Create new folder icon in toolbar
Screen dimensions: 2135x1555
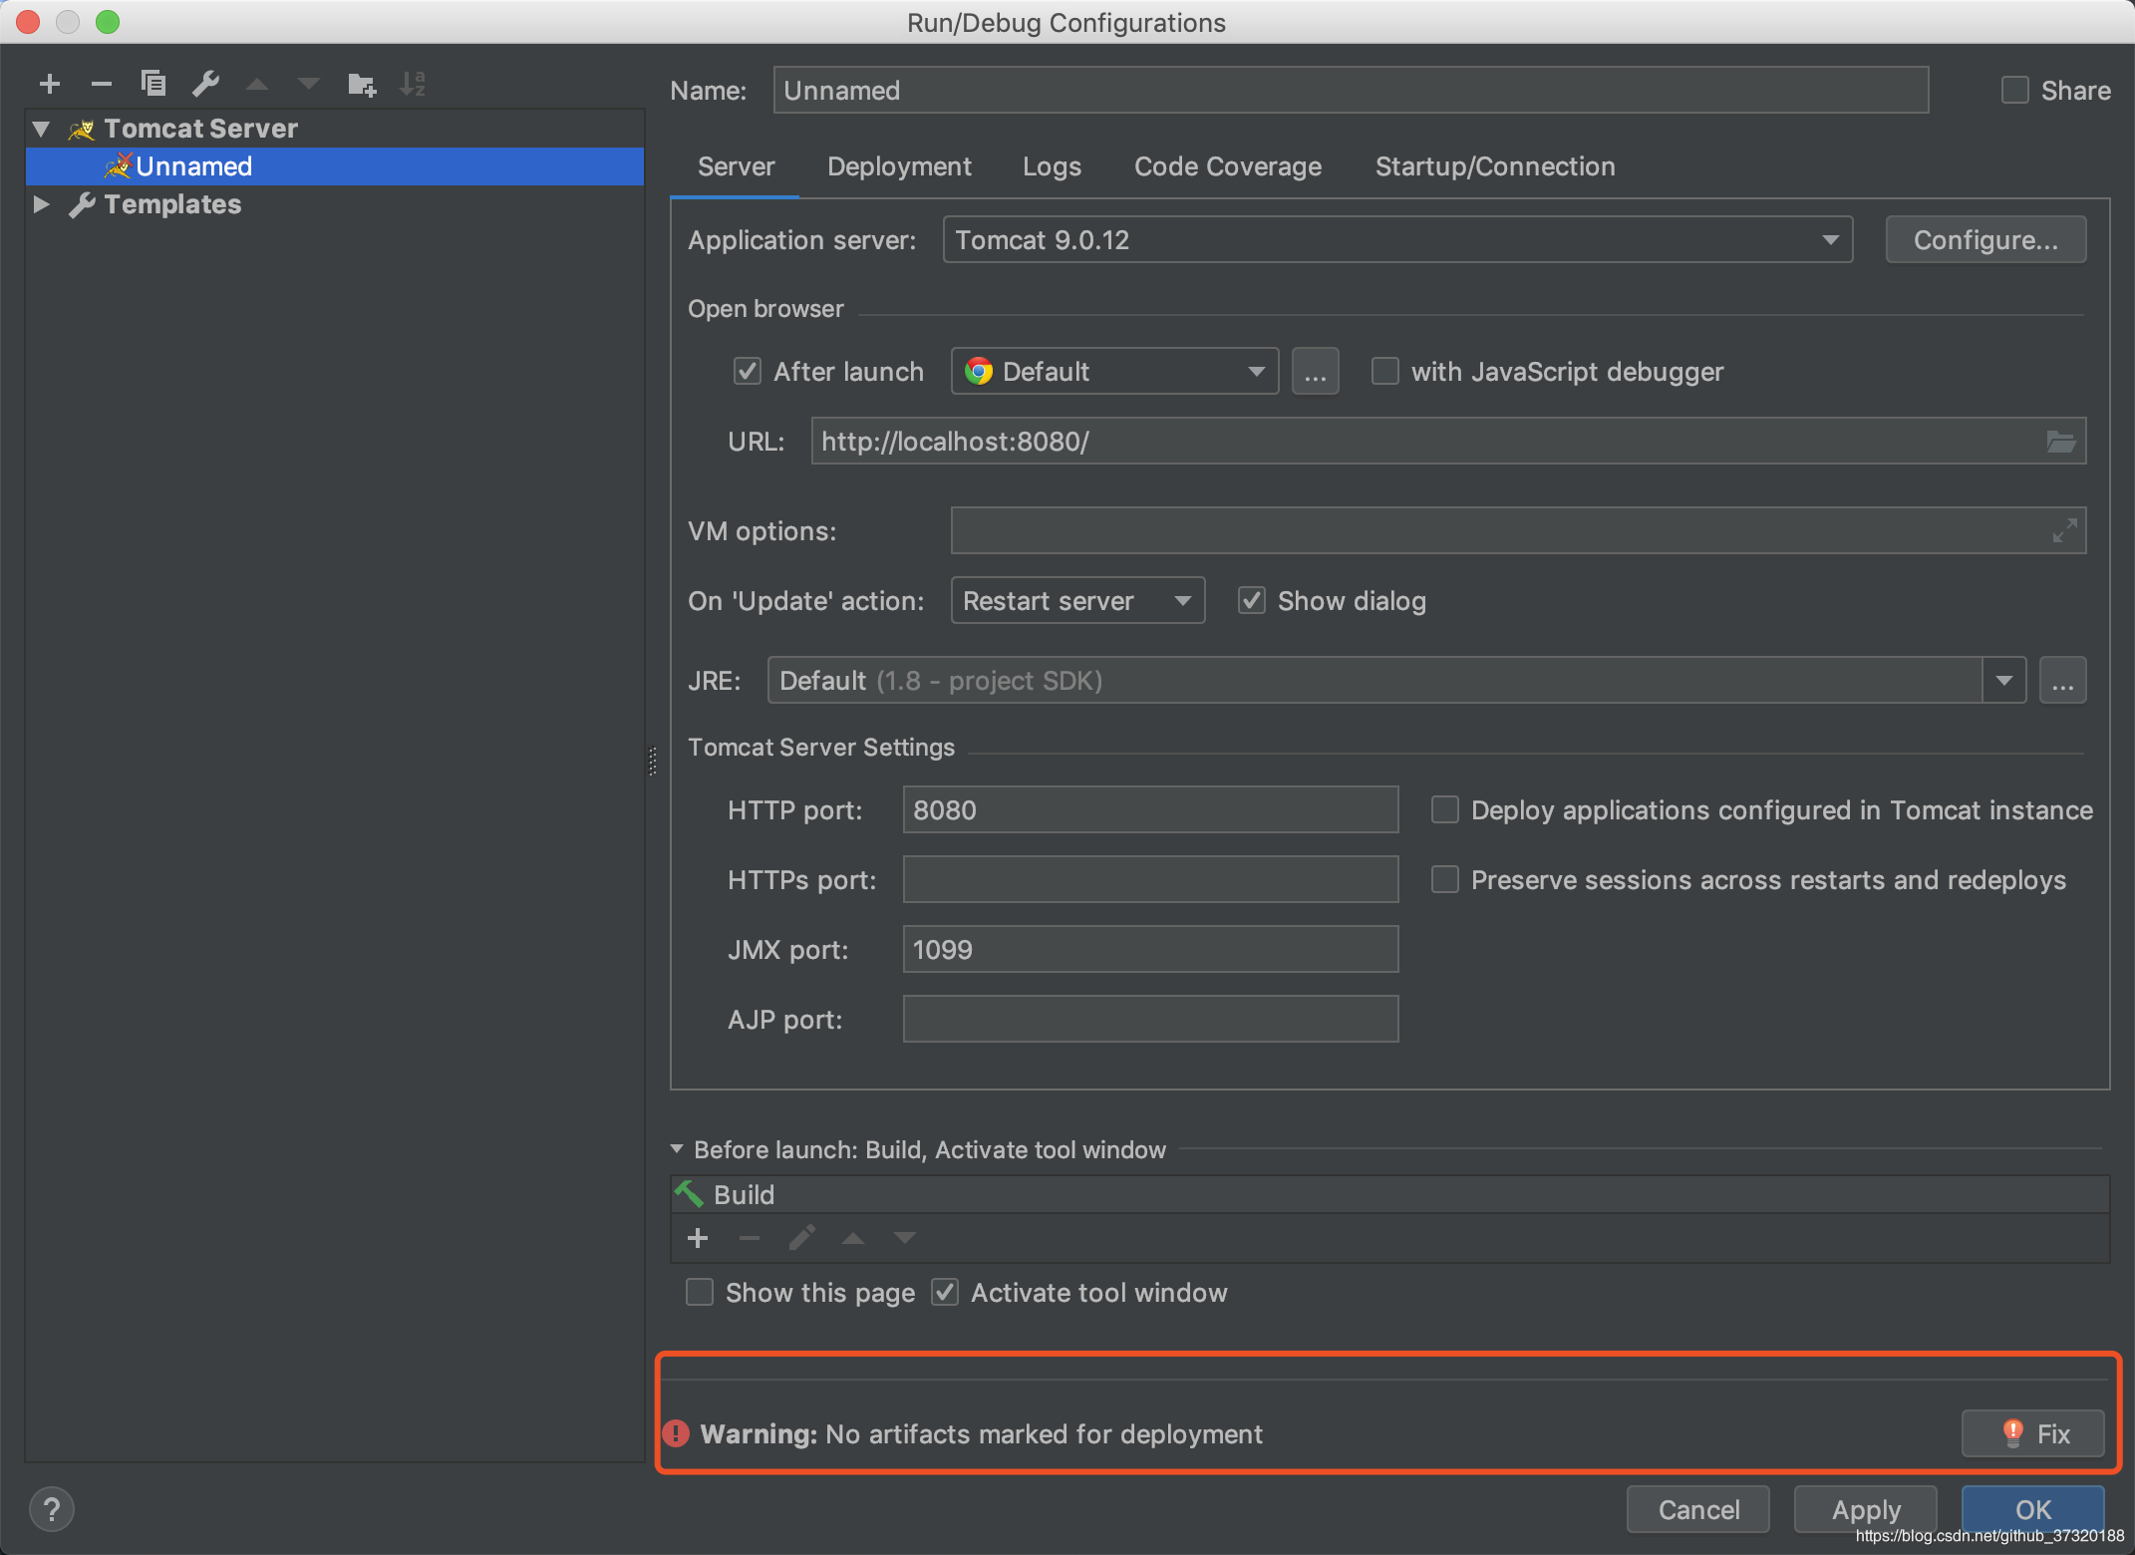362,85
